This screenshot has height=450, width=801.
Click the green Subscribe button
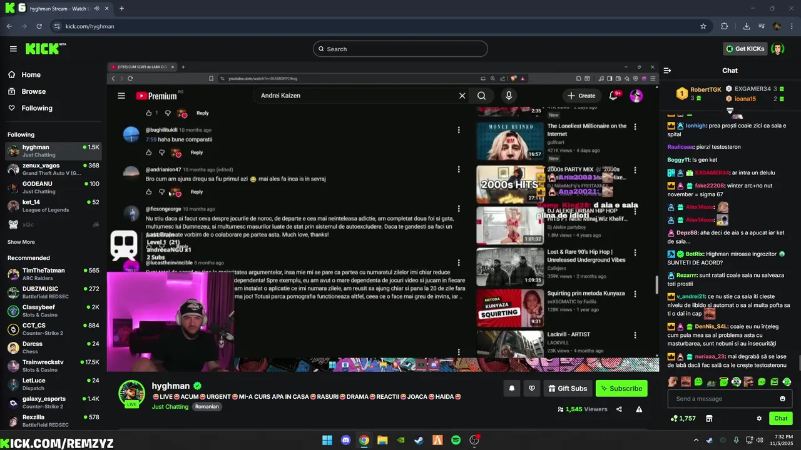[x=621, y=388]
